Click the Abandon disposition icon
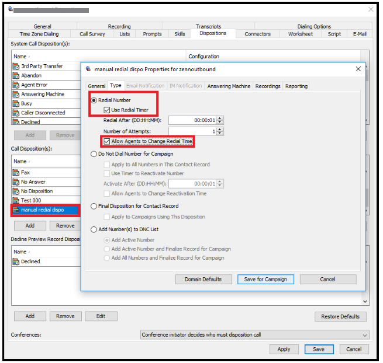Viewport: 383px width, 363px height. [x=16, y=75]
